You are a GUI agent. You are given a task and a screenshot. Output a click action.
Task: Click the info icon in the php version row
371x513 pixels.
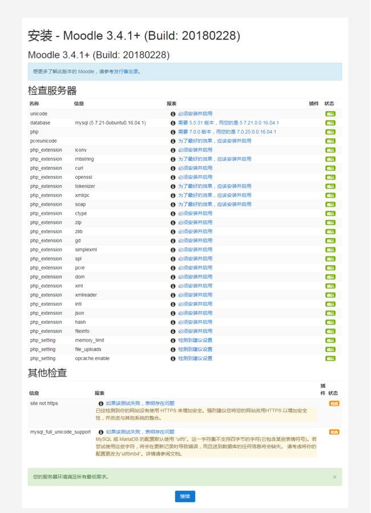coord(173,132)
